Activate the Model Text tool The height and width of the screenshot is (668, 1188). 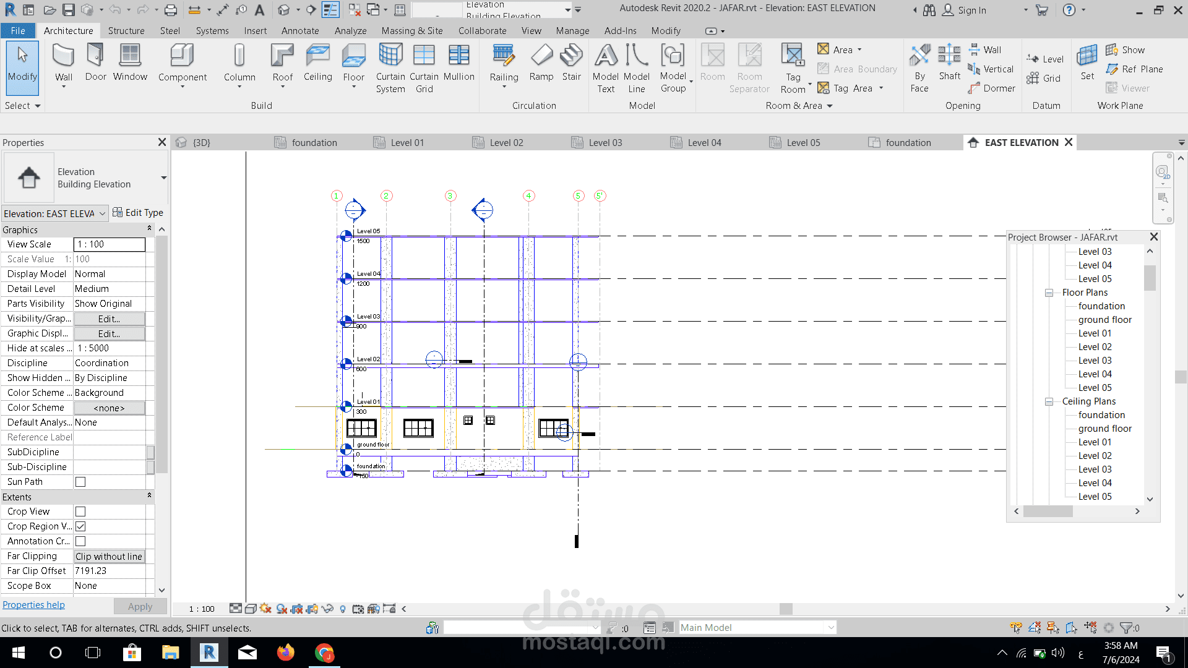606,68
